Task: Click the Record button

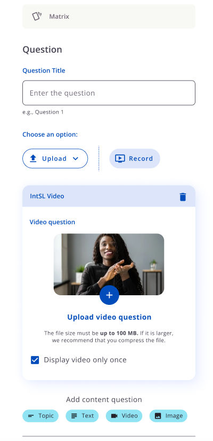Action: 135,159
